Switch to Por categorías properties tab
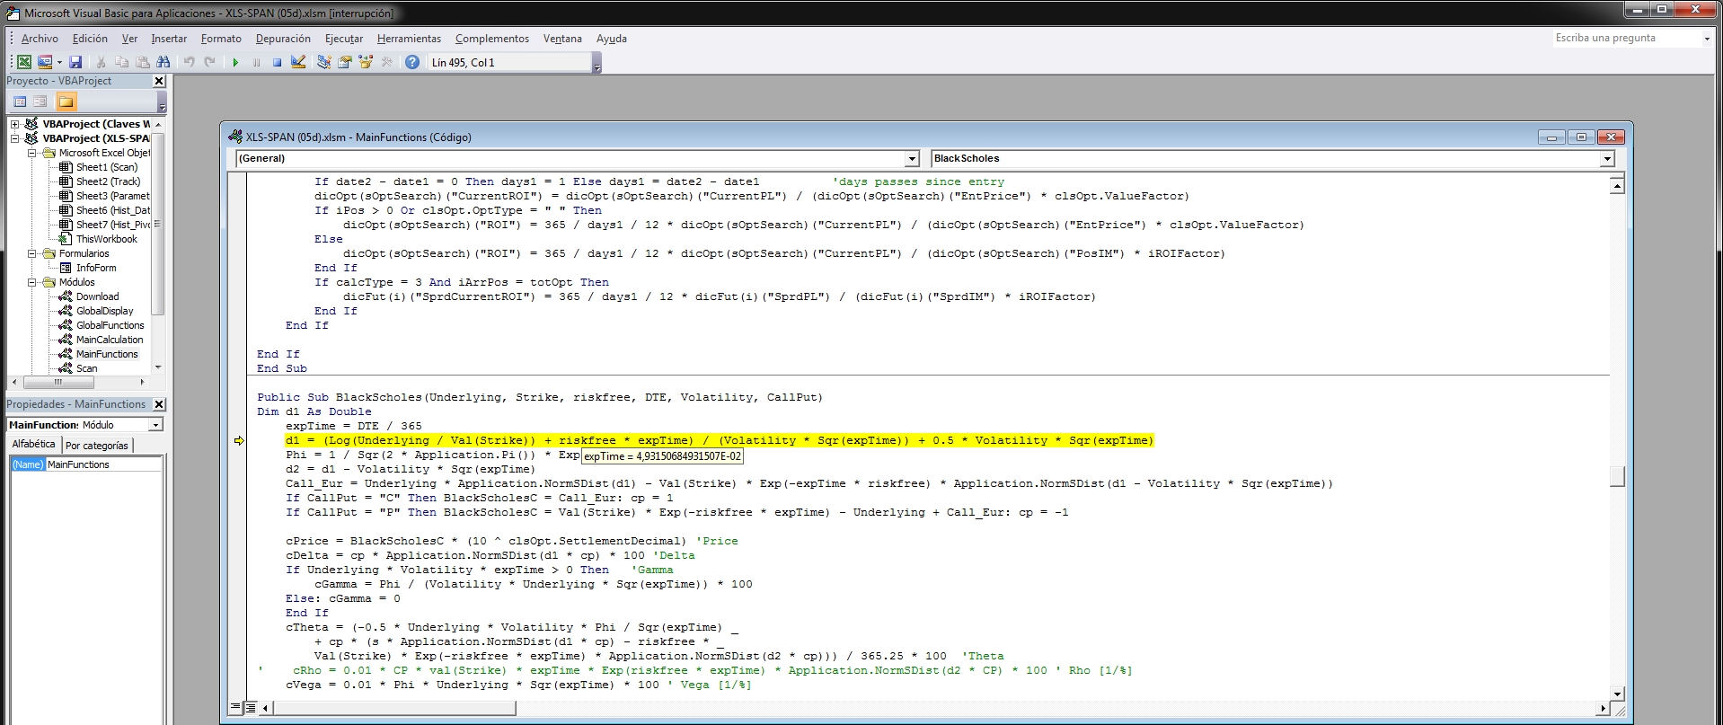Viewport: 1723px width, 725px height. click(97, 446)
